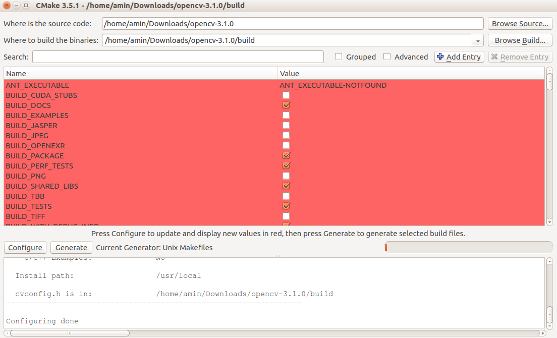Screen dimensions: 557x338
Task: Click the Search input field
Action: tap(178, 57)
